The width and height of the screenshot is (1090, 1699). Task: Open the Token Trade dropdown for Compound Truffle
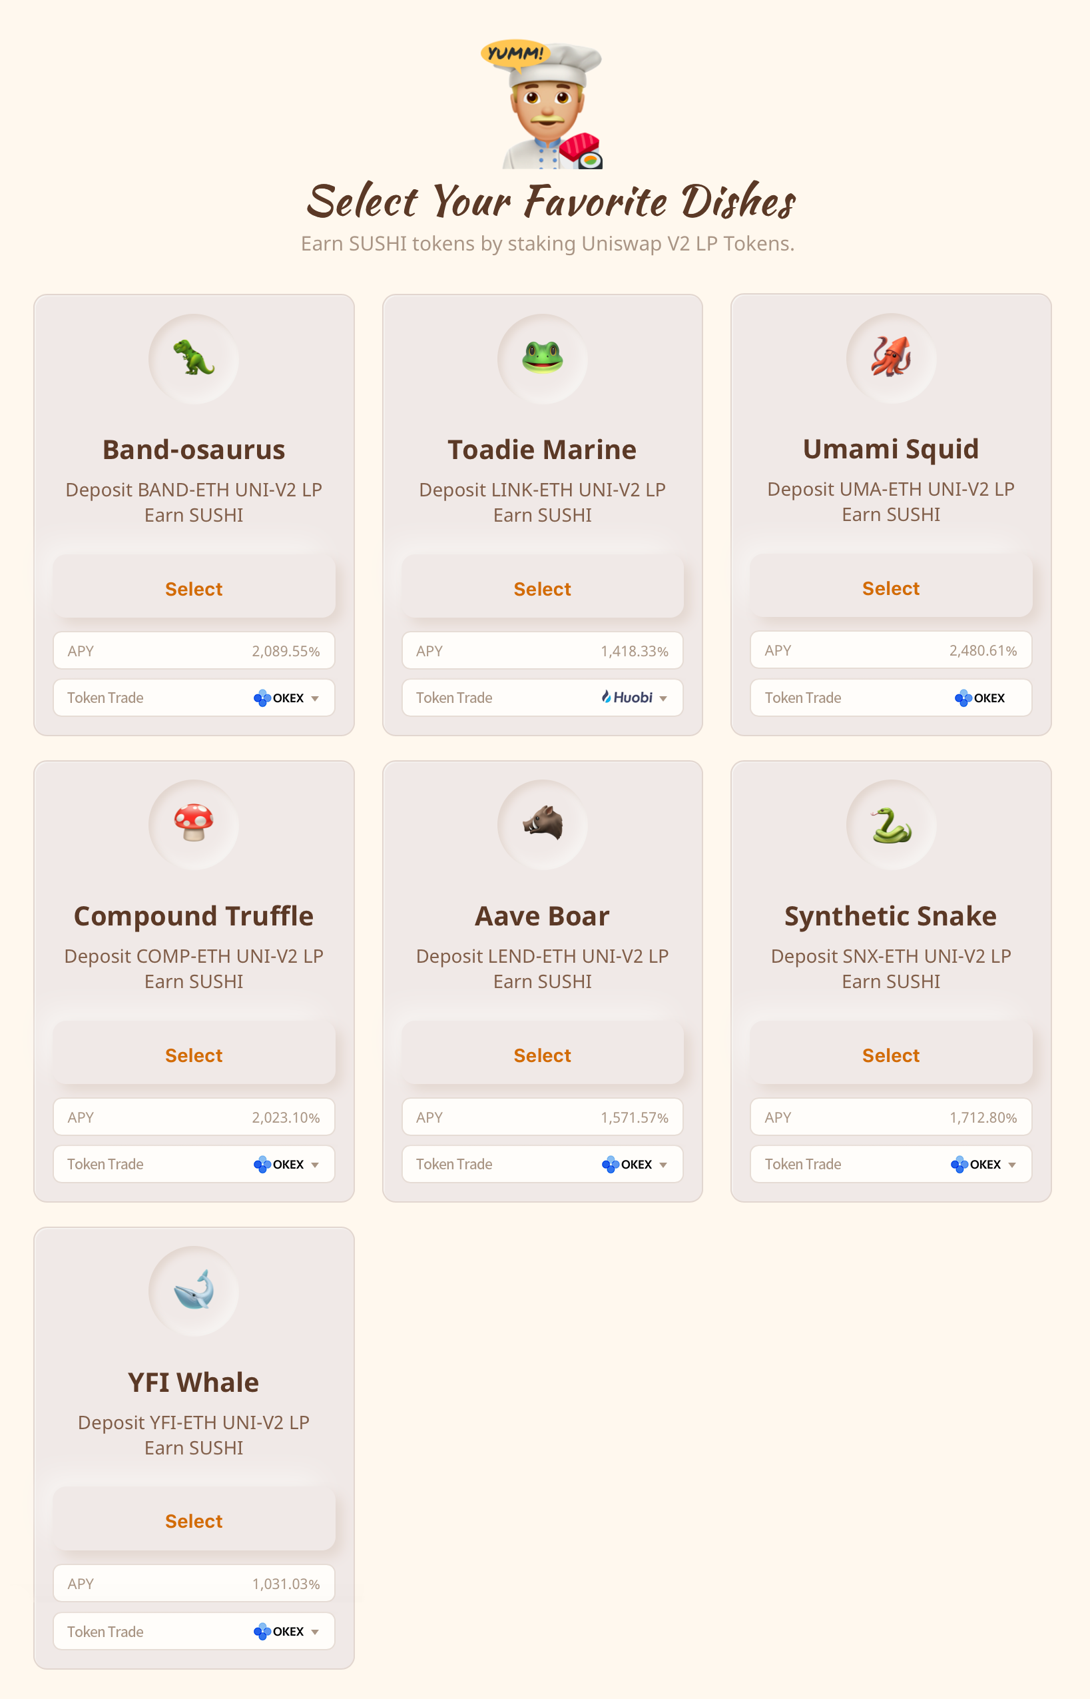click(x=286, y=1164)
